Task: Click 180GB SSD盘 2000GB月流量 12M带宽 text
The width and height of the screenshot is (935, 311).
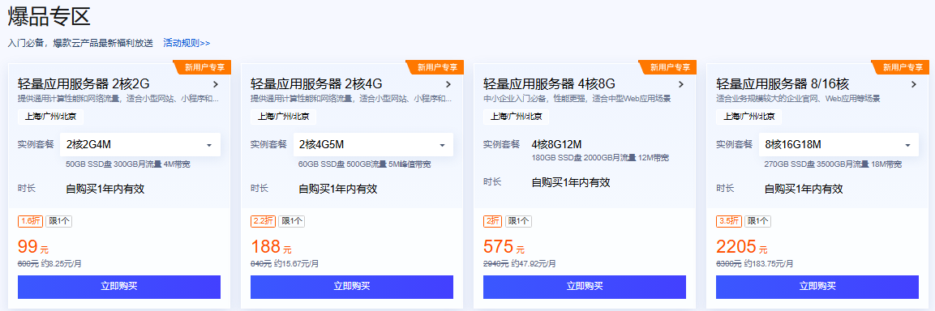Action: (600, 158)
